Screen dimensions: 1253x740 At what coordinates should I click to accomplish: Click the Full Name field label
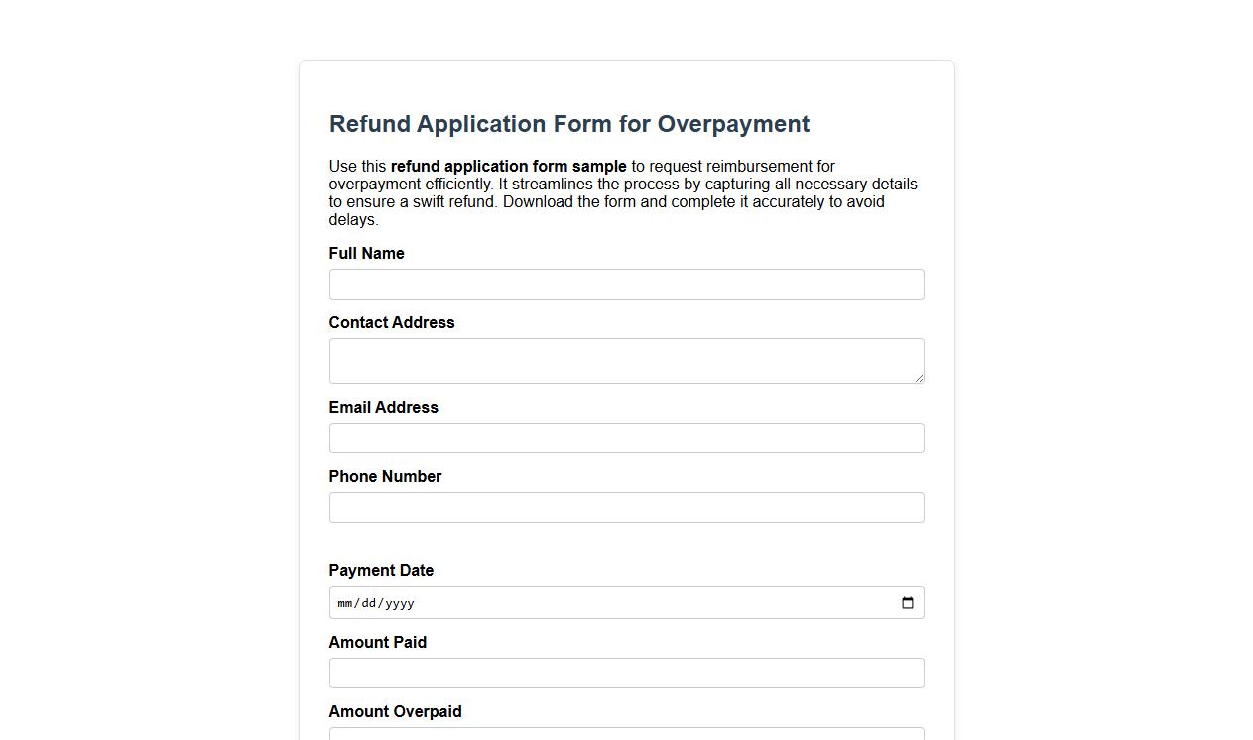[x=366, y=253]
